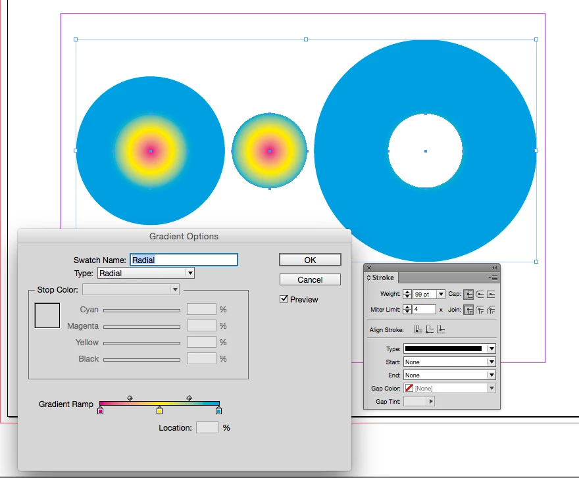Click the stop color preview box
The height and width of the screenshot is (478, 579).
[x=47, y=316]
